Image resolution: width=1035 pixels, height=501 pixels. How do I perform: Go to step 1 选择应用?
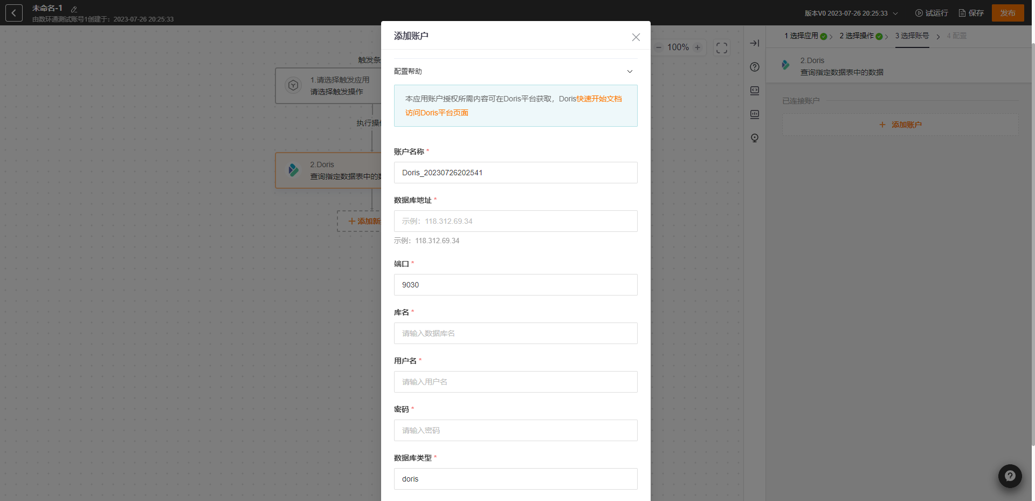coord(805,36)
